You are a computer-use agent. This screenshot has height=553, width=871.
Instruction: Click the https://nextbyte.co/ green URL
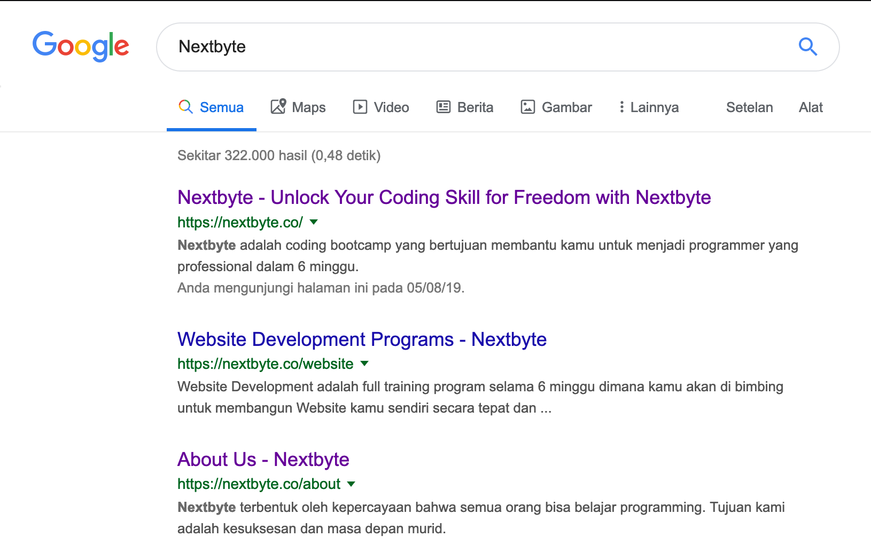(x=240, y=223)
